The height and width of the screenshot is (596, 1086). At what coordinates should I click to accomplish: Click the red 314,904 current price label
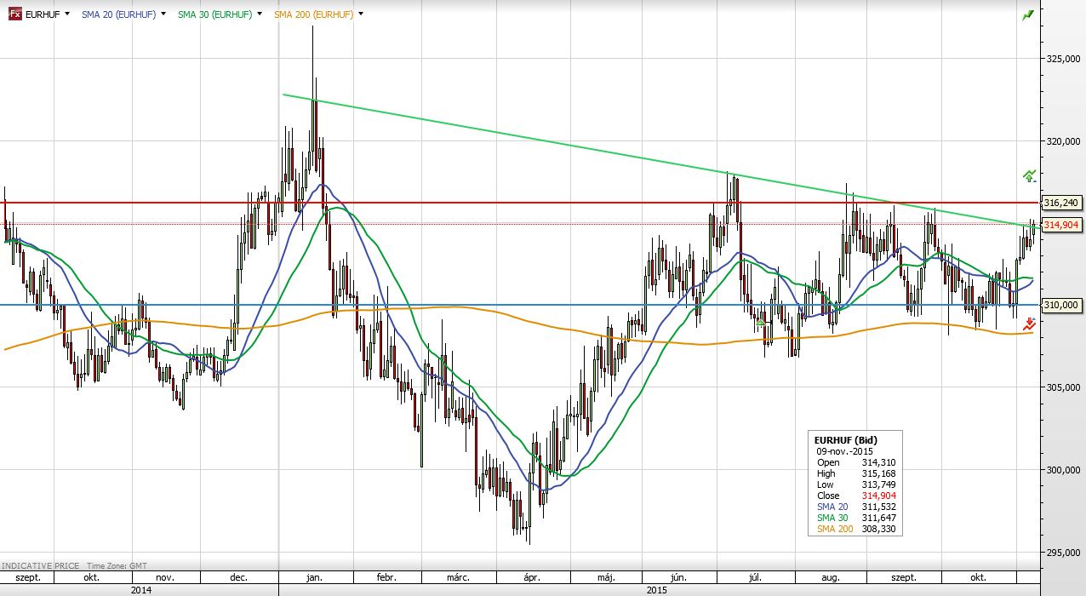click(x=1061, y=224)
